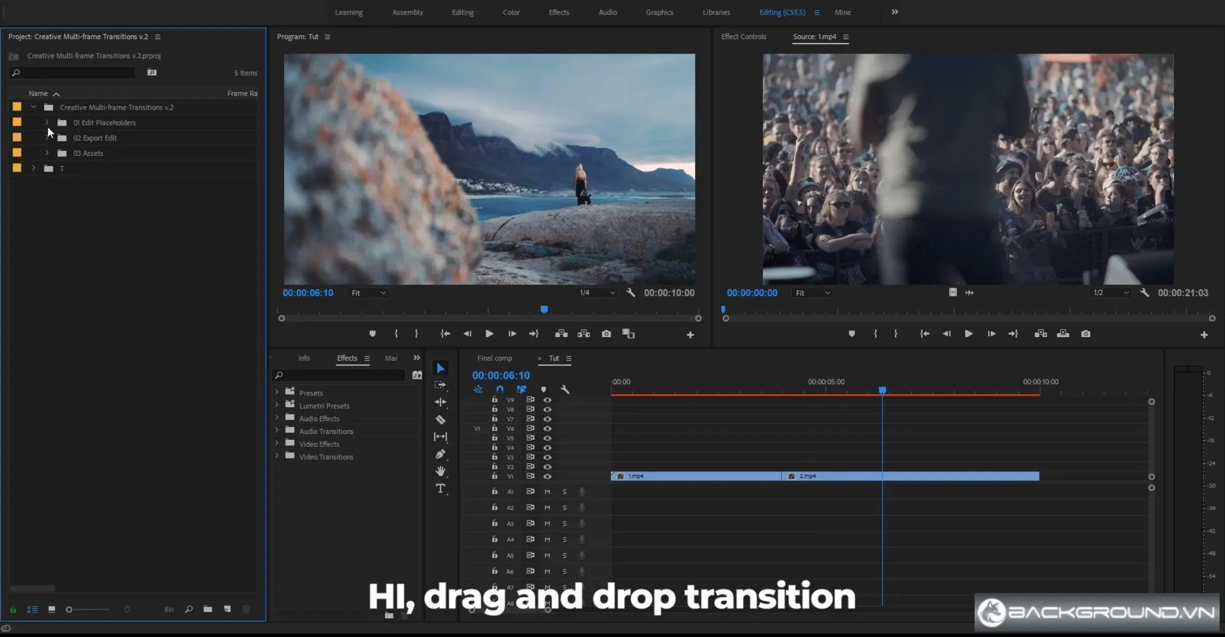Open timeline display settings wrench

pyautogui.click(x=565, y=389)
